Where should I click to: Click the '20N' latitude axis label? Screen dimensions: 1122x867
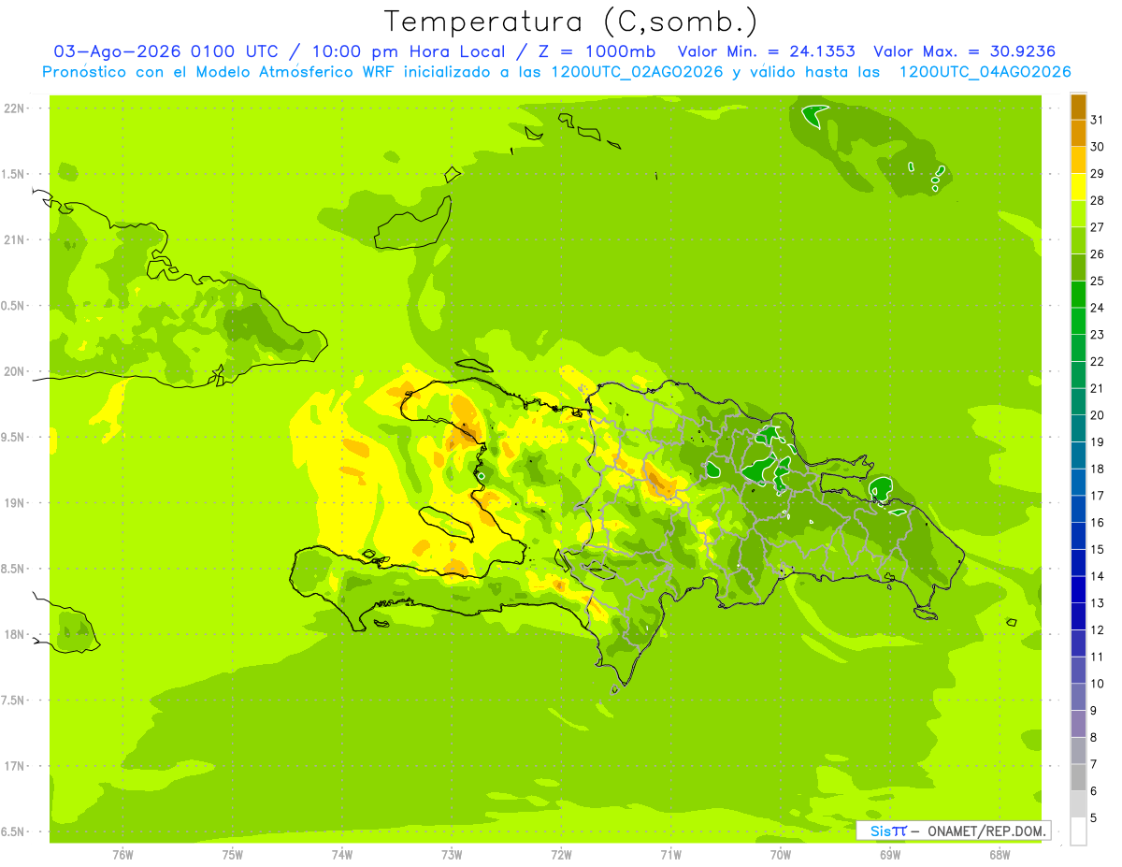click(15, 371)
